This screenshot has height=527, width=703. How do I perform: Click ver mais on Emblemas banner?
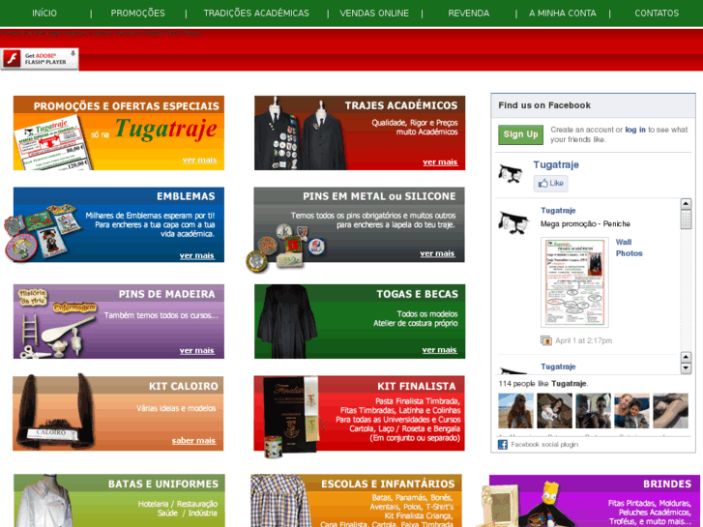point(197,255)
